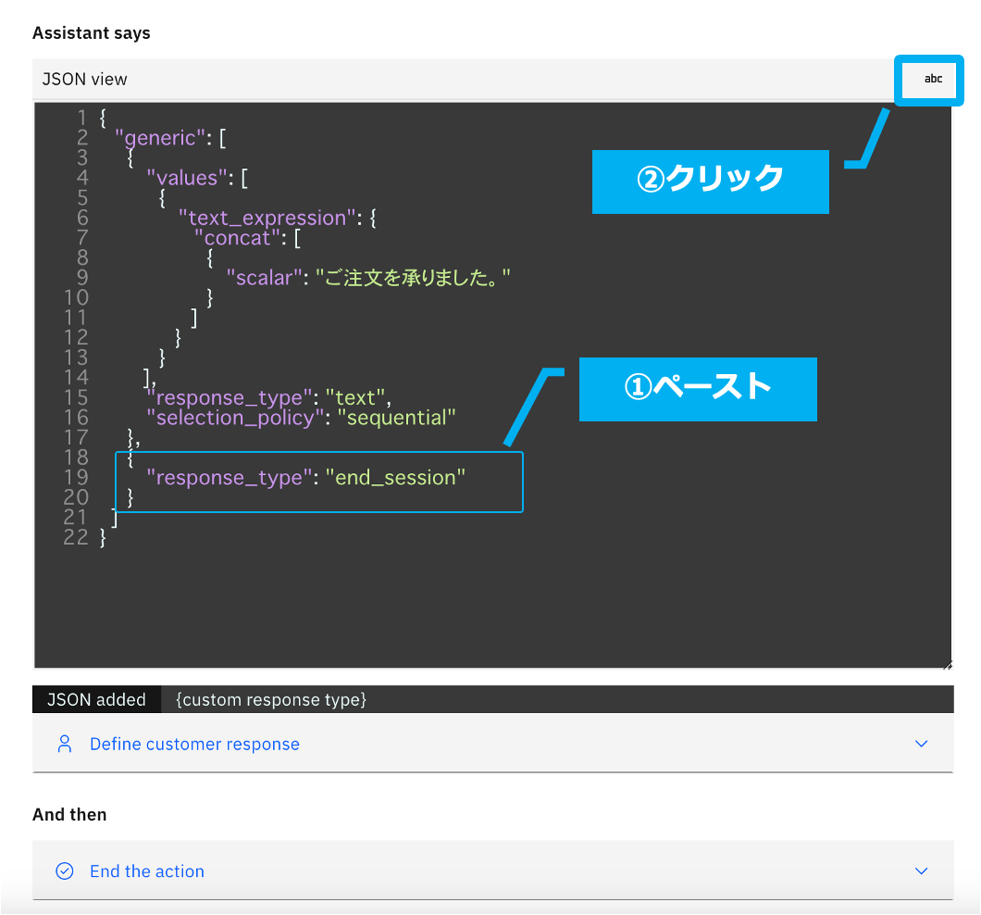This screenshot has height=915, width=981.
Task: Expand the Define customer response chevron
Action: tap(921, 744)
